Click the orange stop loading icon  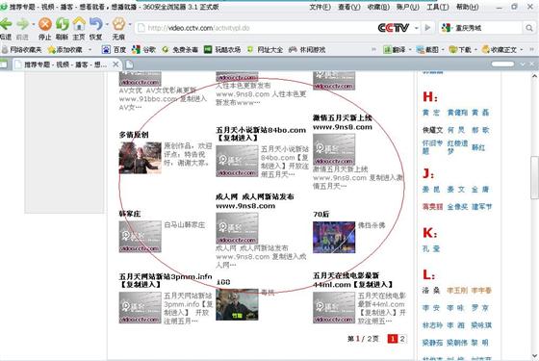pyautogui.click(x=45, y=24)
